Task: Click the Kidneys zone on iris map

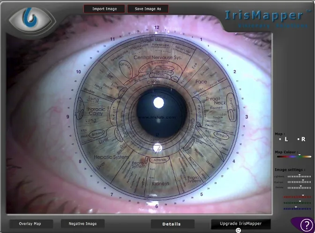Action: point(160,184)
